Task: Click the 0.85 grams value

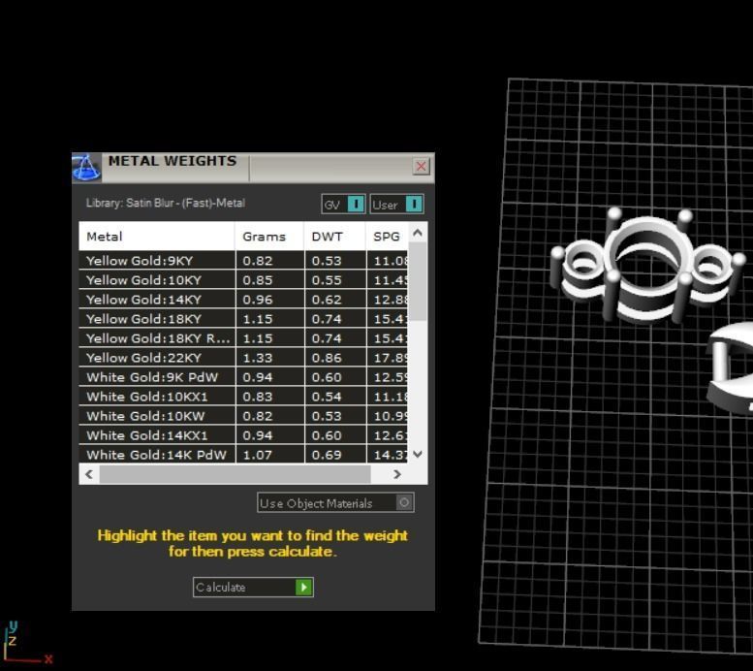Action: point(258,280)
